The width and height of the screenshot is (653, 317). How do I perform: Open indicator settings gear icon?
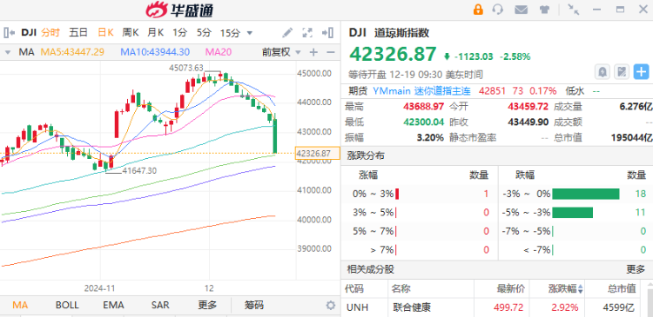coord(331,306)
